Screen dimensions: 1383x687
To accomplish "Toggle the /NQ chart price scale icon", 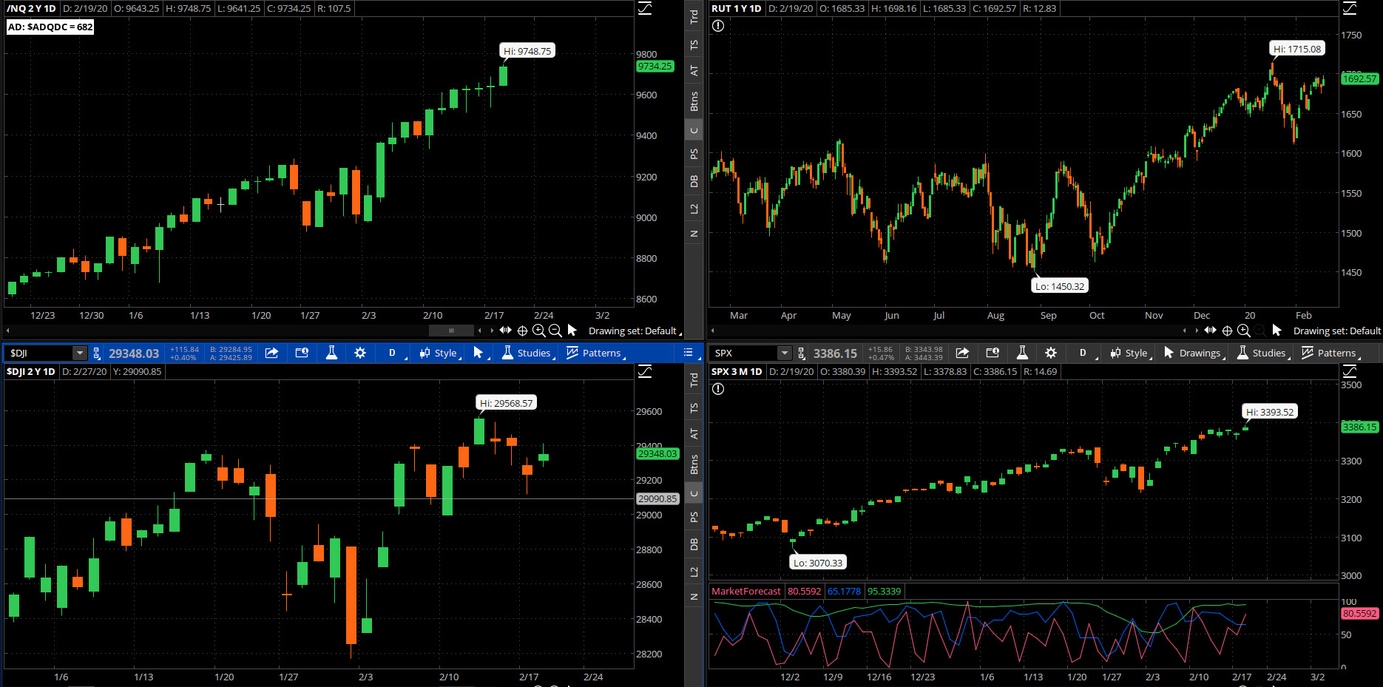I will [x=645, y=8].
